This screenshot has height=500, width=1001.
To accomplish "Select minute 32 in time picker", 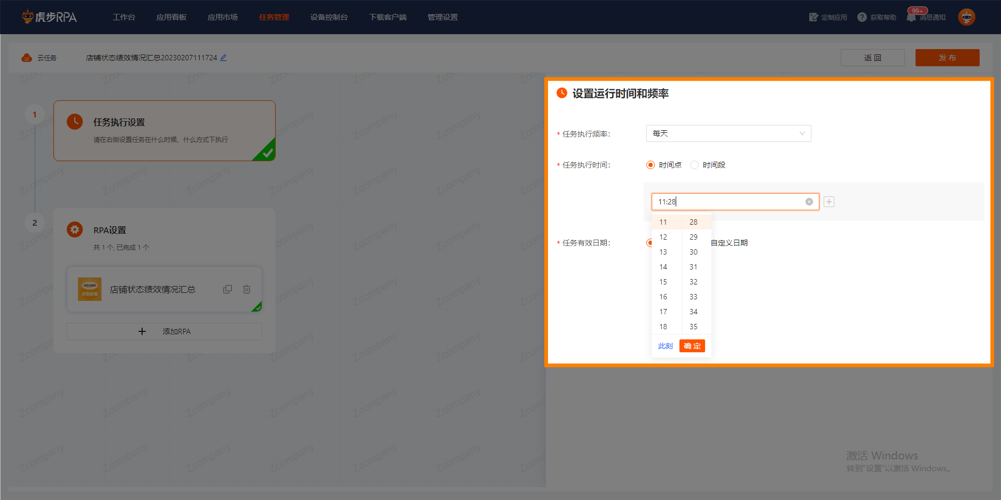I will tap(696, 282).
